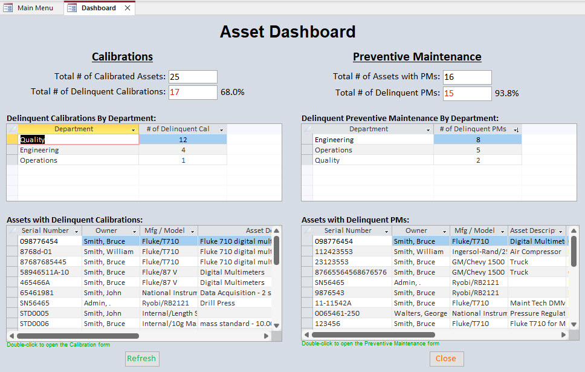585x372 pixels.
Task: Open Owner column dropdown in Delinquent PMs list
Action: tap(444, 231)
